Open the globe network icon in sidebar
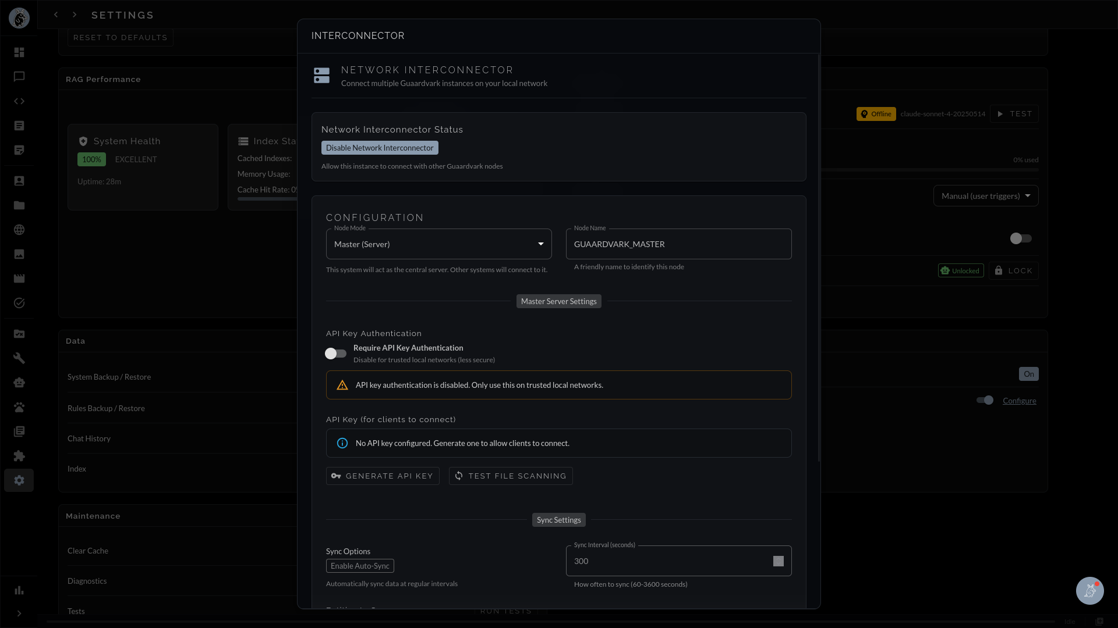1118x628 pixels. pos(19,229)
